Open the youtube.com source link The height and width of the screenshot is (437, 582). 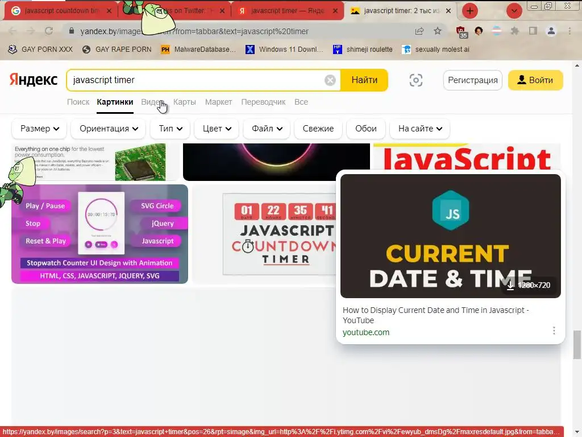pyautogui.click(x=365, y=332)
